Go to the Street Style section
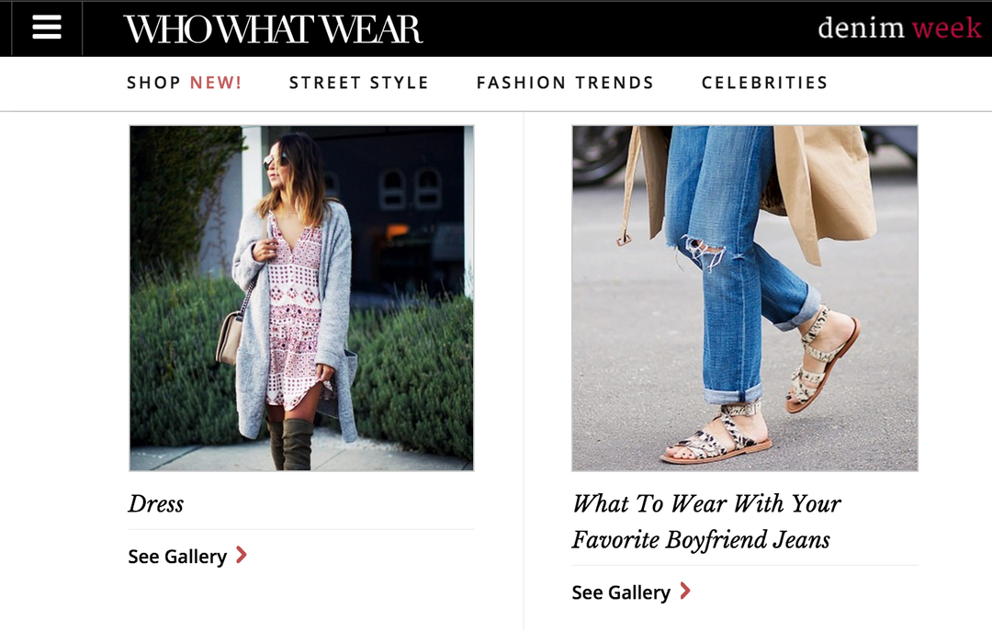992x631 pixels. coord(359,83)
